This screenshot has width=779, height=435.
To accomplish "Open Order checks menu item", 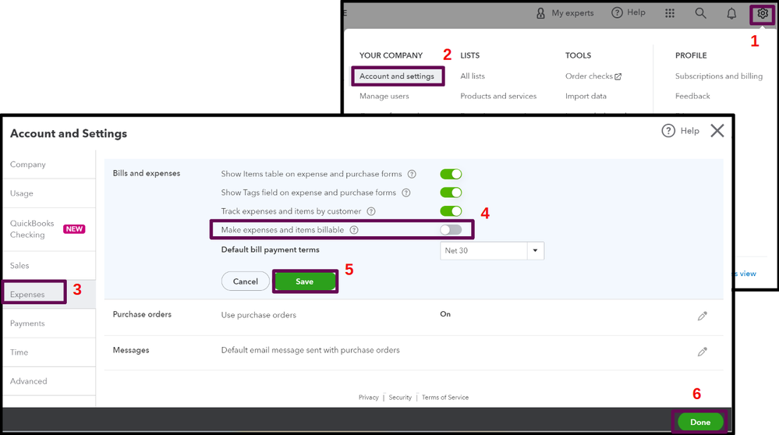I will pos(589,76).
